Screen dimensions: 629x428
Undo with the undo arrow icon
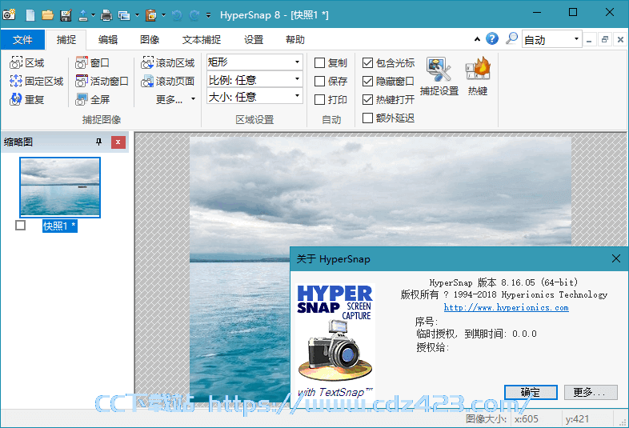(177, 15)
